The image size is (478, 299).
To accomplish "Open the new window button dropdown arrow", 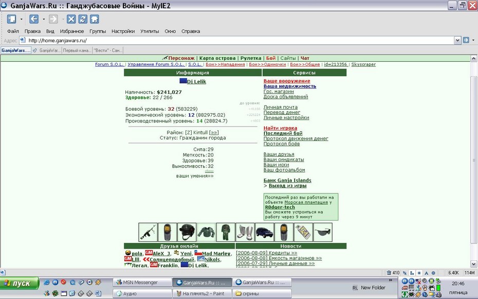I will (22, 19).
